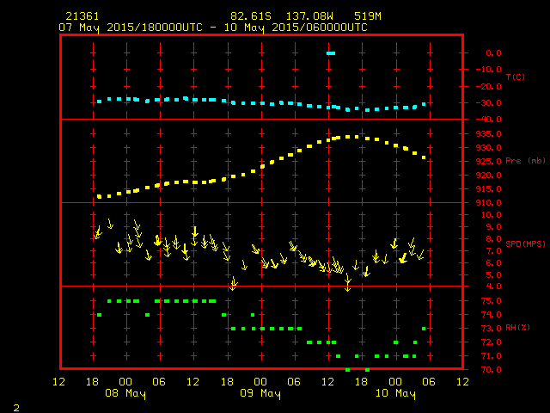
Task: Click the "-20.0" temperature axis value
Action: [x=489, y=86]
